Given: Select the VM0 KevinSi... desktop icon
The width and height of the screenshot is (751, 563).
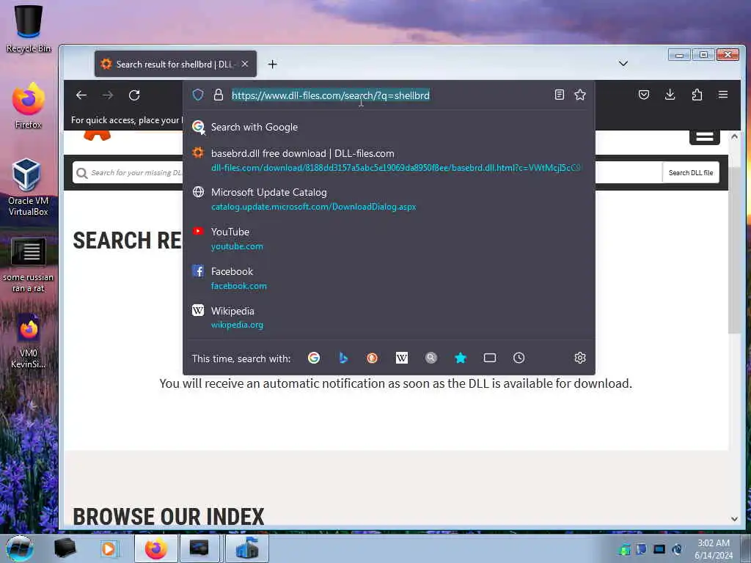Looking at the screenshot, I should click(x=29, y=341).
